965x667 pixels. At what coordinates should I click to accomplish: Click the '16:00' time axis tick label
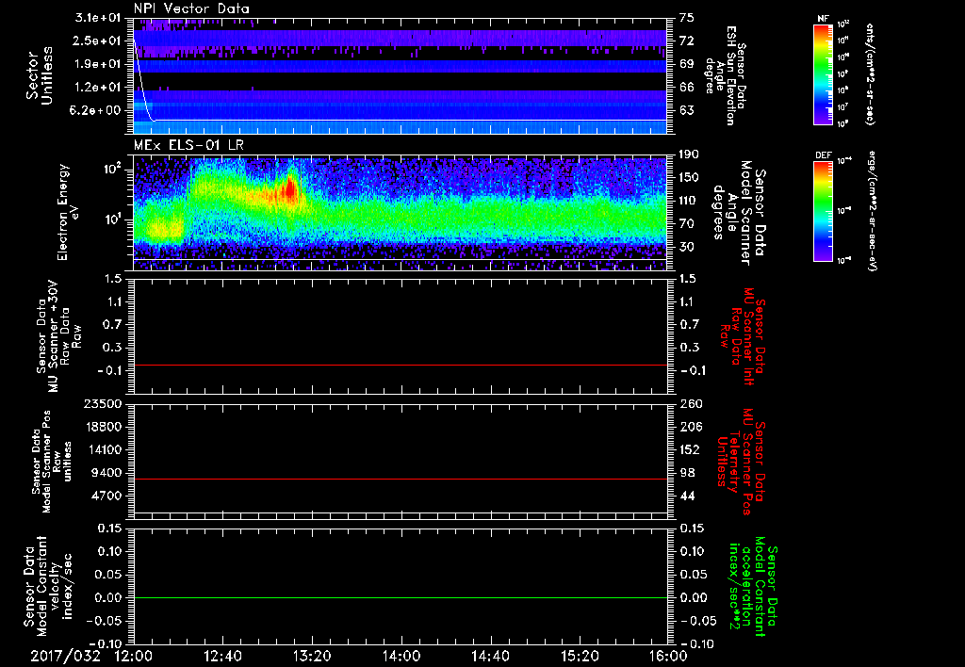click(x=668, y=656)
